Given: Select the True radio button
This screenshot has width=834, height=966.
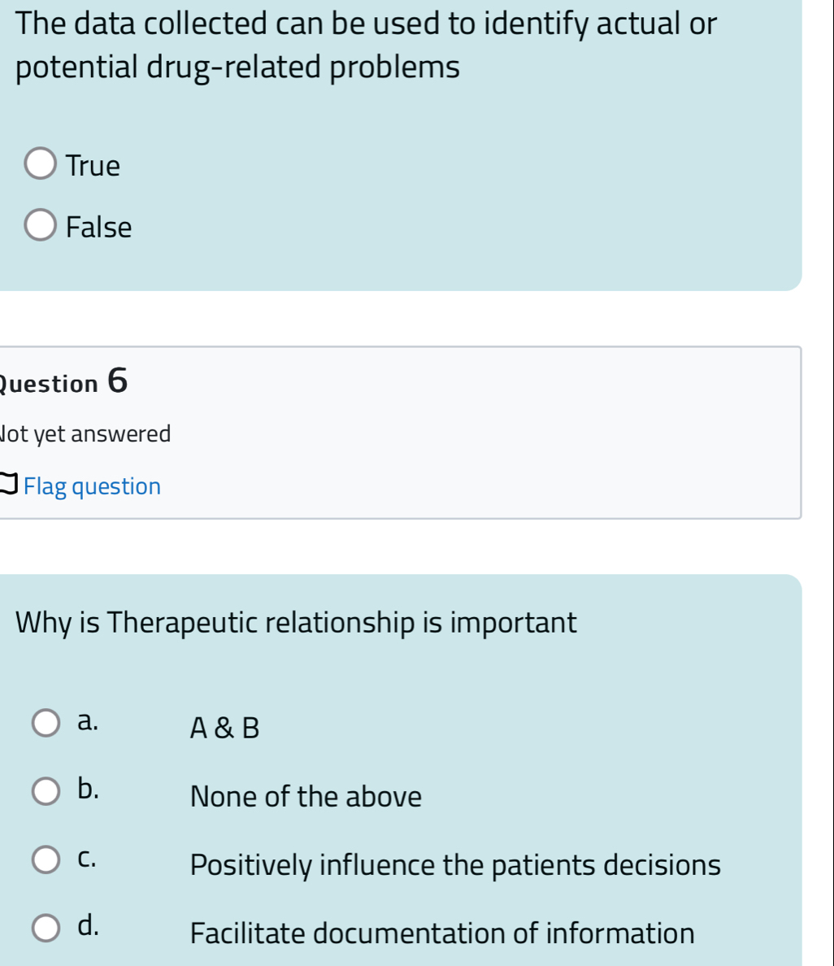Looking at the screenshot, I should pyautogui.click(x=41, y=164).
